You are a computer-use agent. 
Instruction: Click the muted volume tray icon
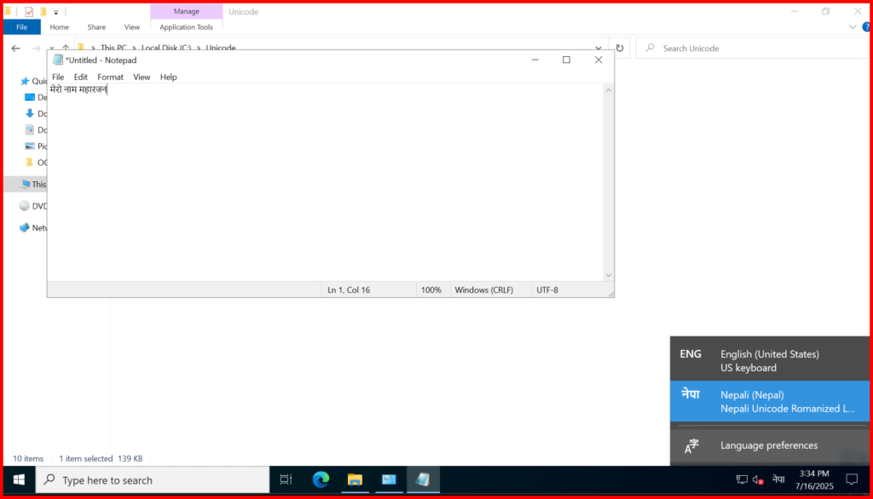[x=758, y=479]
